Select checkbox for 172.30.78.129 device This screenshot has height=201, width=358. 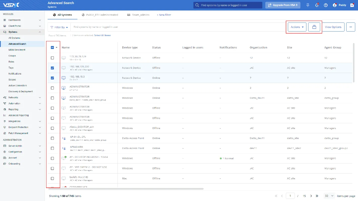click(52, 58)
